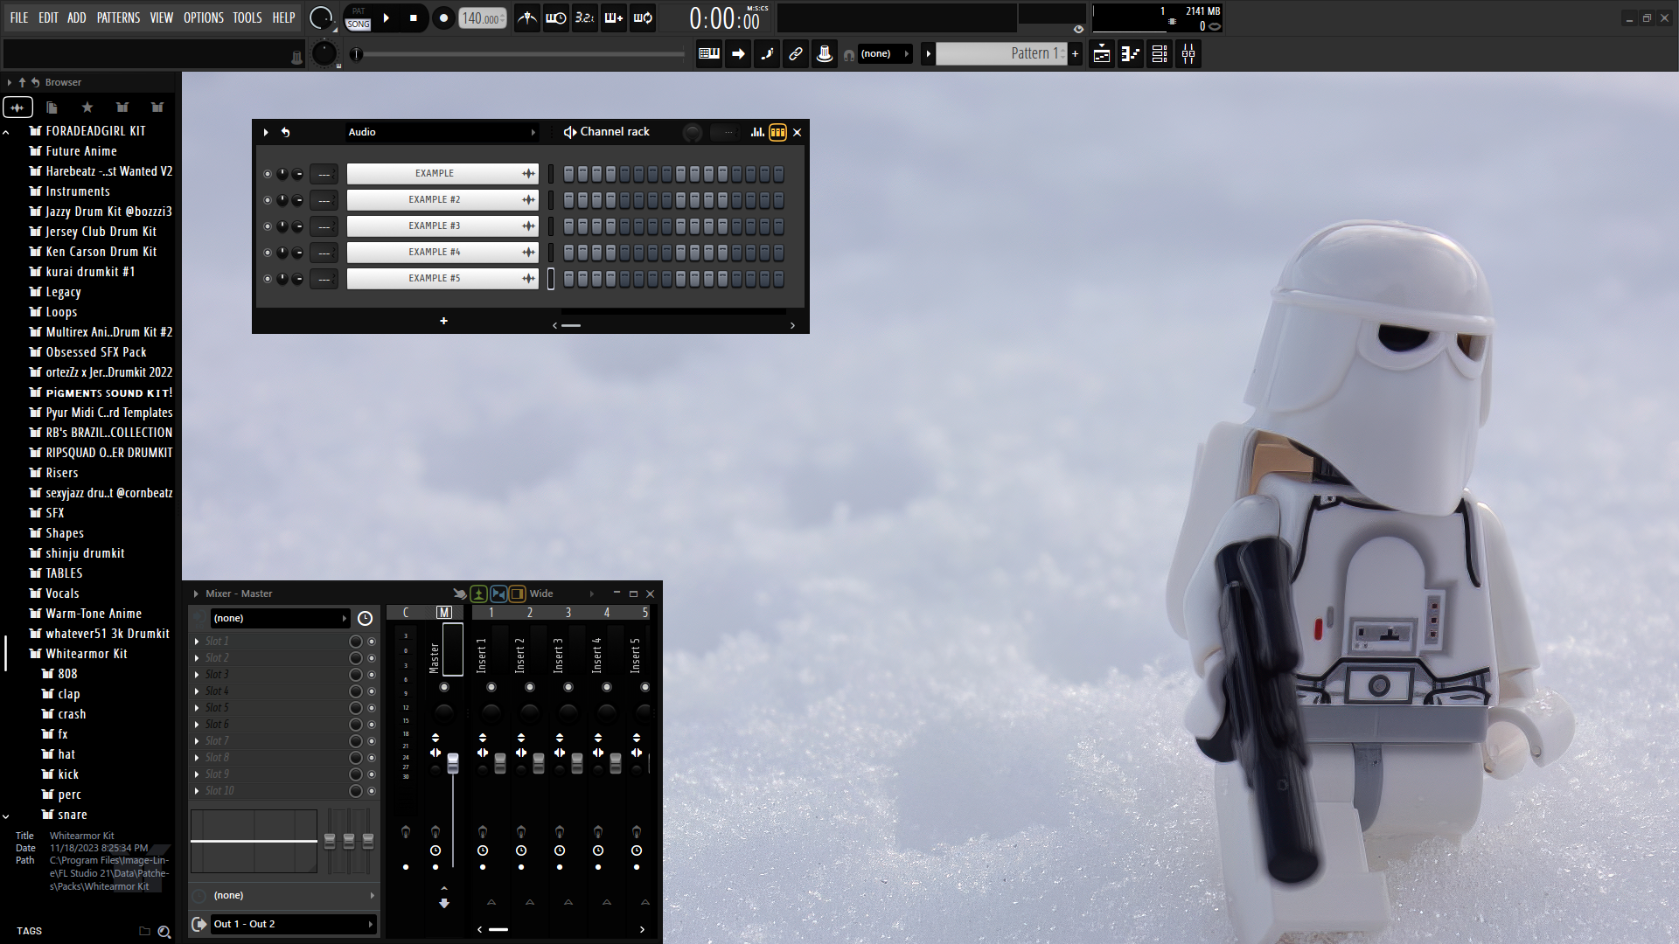The width and height of the screenshot is (1679, 944).
Task: Click the stamp tool icon
Action: (825, 54)
